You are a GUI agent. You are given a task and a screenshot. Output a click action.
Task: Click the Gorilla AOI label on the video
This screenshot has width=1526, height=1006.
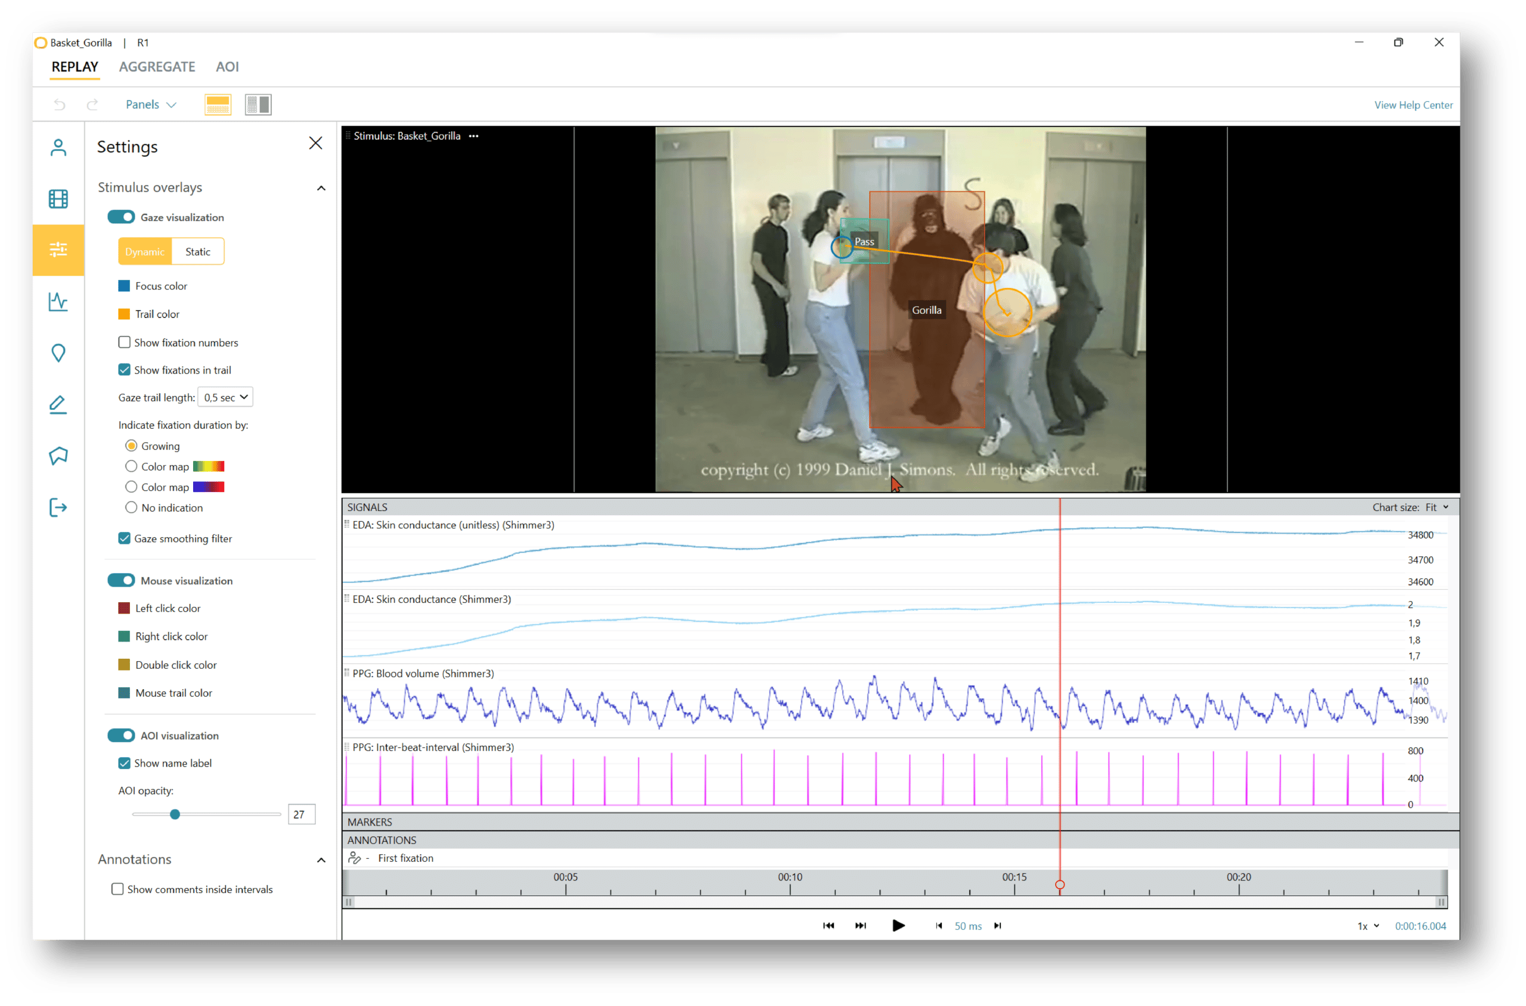coord(927,310)
